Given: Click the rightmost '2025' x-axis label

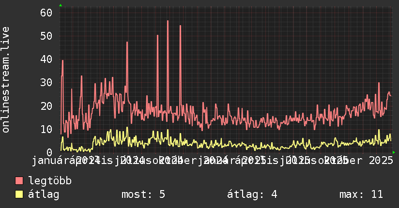Looking at the screenshot, I should [381, 161].
